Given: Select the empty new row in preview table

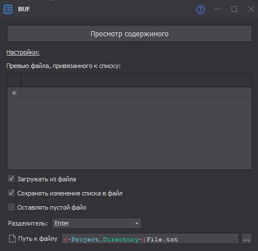Looking at the screenshot, I should pyautogui.click(x=136, y=93).
